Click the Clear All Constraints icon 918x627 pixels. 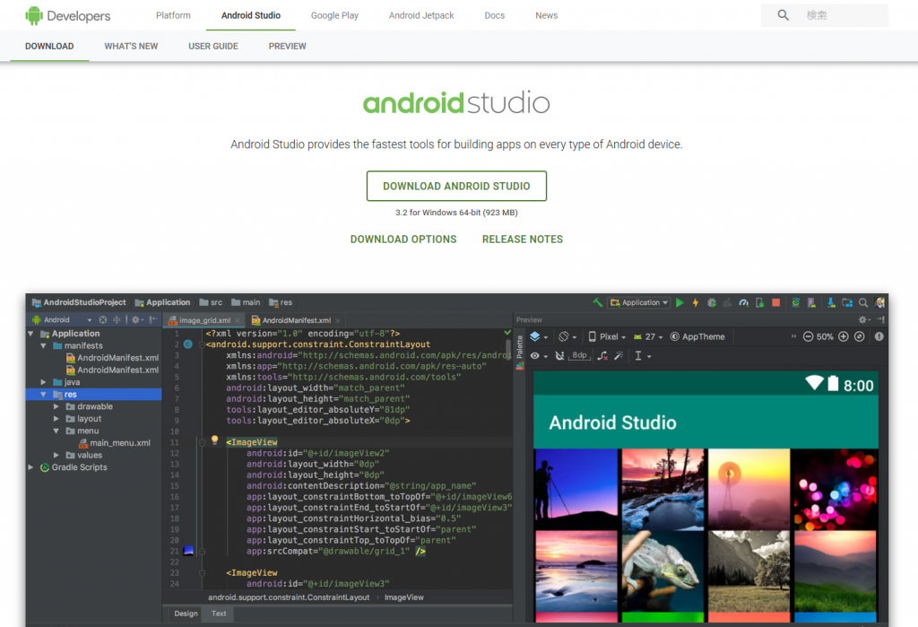602,356
